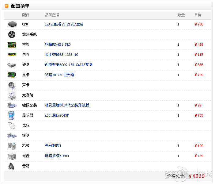This screenshot has height=185, width=215.
Task: Click the sound card icon beside 声卡
Action: (x=12, y=85)
